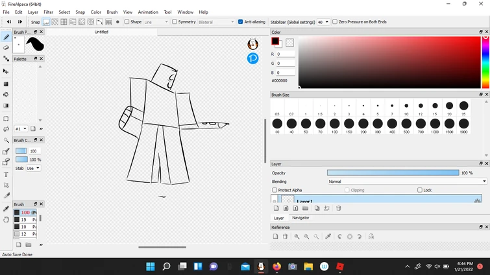Select the Move tool
The height and width of the screenshot is (275, 490).
[x=6, y=71]
